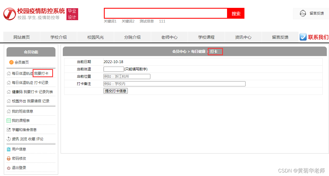Open 用户信息 in sidebar
Viewport: 329px width, 176px height.
click(x=19, y=149)
